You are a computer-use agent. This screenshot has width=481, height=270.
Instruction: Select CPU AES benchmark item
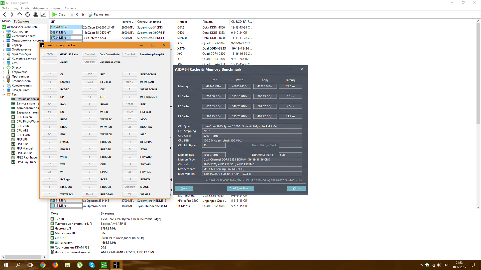coord(22,130)
